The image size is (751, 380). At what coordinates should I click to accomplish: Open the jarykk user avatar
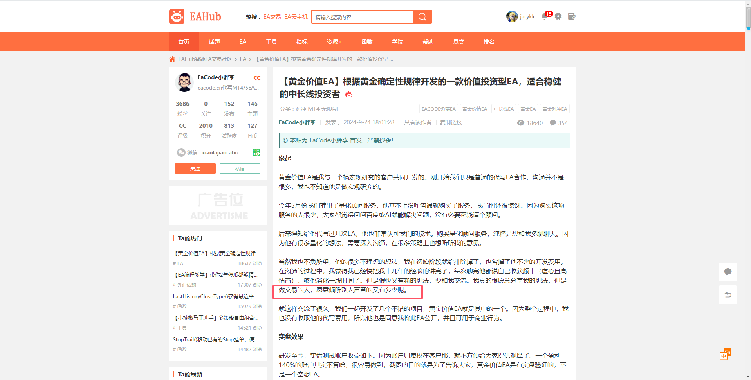coord(512,16)
